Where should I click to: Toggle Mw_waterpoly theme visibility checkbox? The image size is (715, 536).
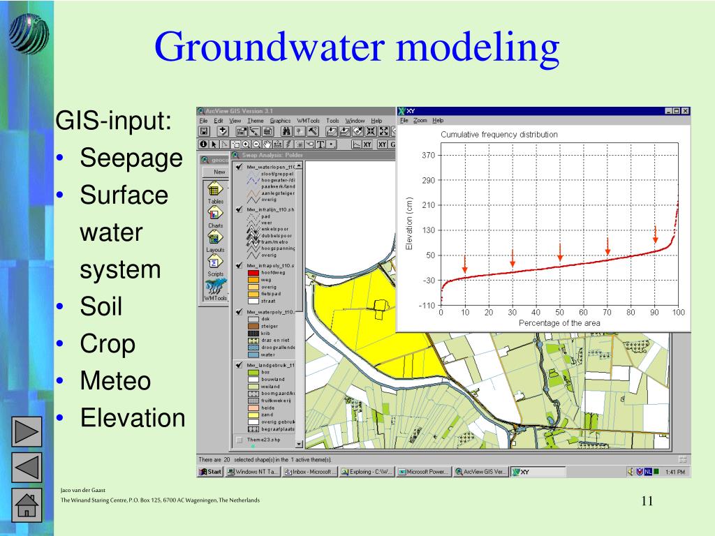239,312
